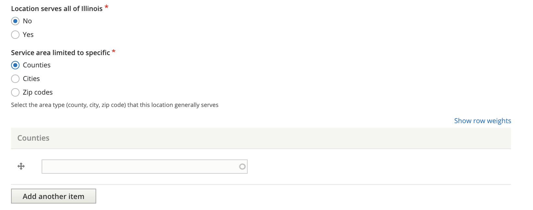Choose the Counties radio option
The image size is (533, 210).
pyautogui.click(x=15, y=65)
